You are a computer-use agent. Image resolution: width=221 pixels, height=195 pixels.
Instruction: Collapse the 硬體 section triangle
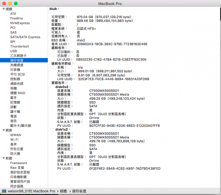pos(4,9)
